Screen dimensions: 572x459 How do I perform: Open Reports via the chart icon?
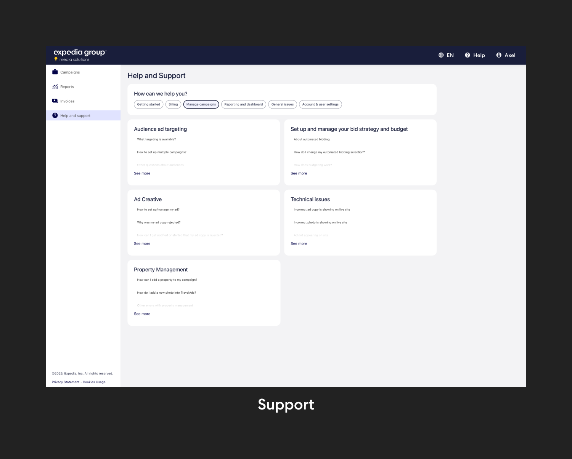point(55,86)
